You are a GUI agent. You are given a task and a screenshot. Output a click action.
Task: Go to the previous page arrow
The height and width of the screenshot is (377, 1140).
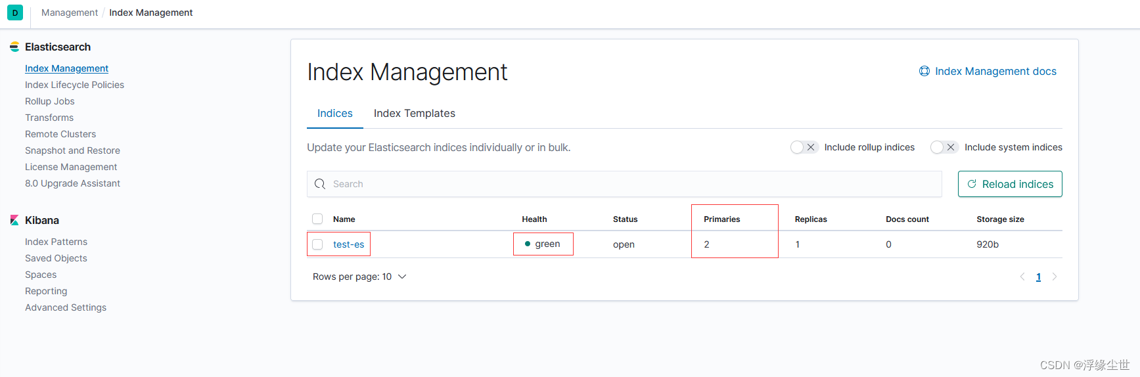[x=1022, y=277]
